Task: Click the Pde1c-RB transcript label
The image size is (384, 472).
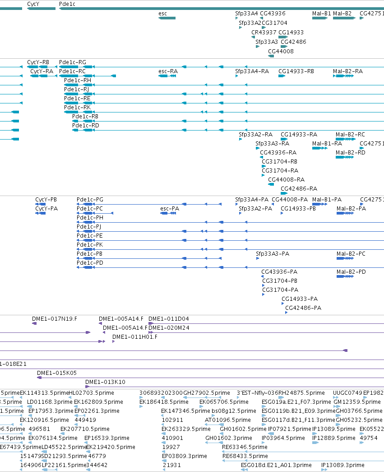Action: point(85,116)
